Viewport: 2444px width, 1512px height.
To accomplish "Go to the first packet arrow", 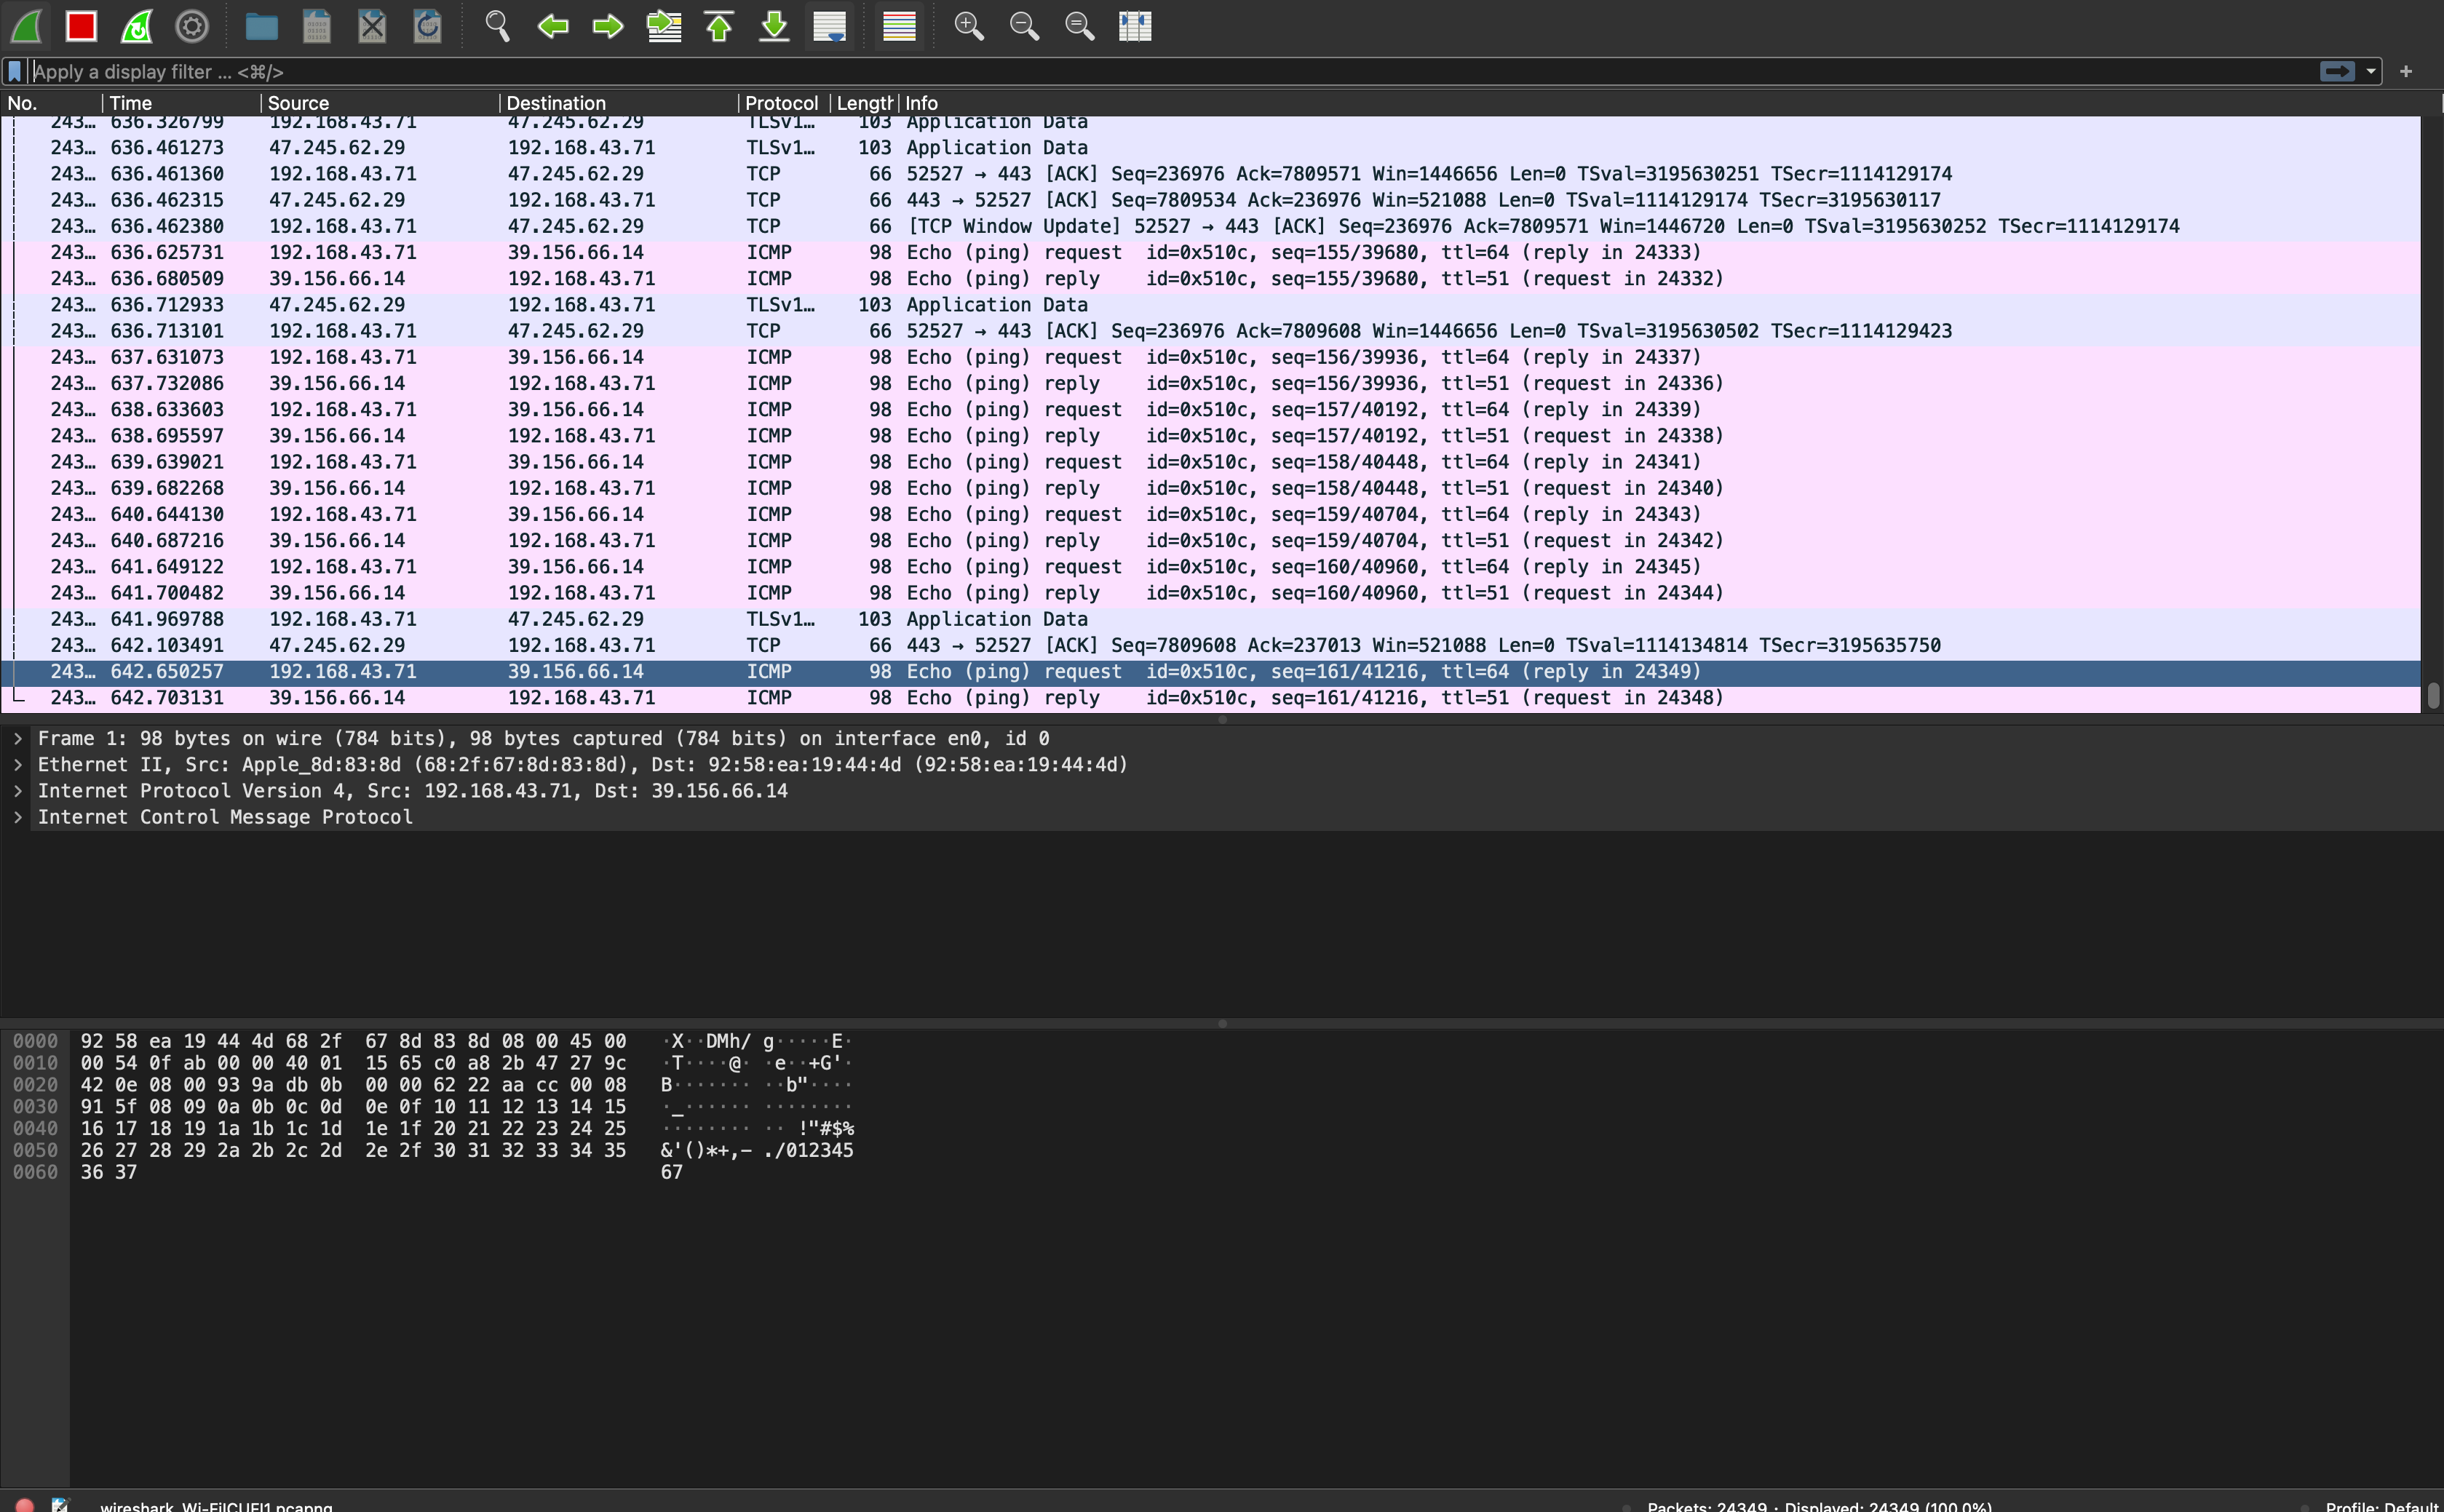I will 719,26.
